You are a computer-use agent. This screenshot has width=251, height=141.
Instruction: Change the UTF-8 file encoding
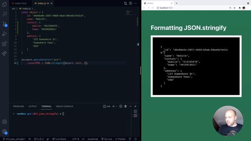(x=76, y=139)
